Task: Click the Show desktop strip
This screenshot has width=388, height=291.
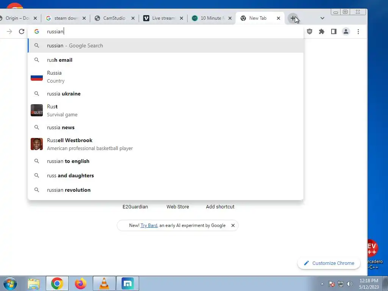Action: point(385,283)
